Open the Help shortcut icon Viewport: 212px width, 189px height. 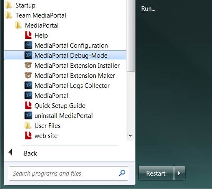[28, 35]
